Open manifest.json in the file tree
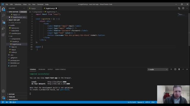Image resolution: width=190 pixels, height=106 pixels. [16, 33]
